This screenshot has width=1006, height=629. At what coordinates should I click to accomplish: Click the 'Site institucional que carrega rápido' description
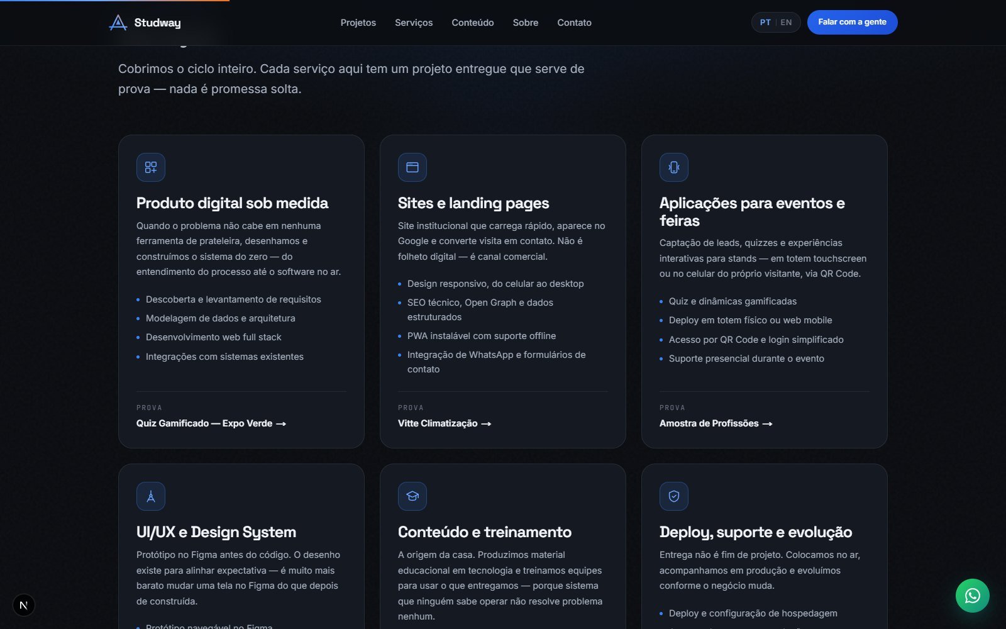pos(502,241)
